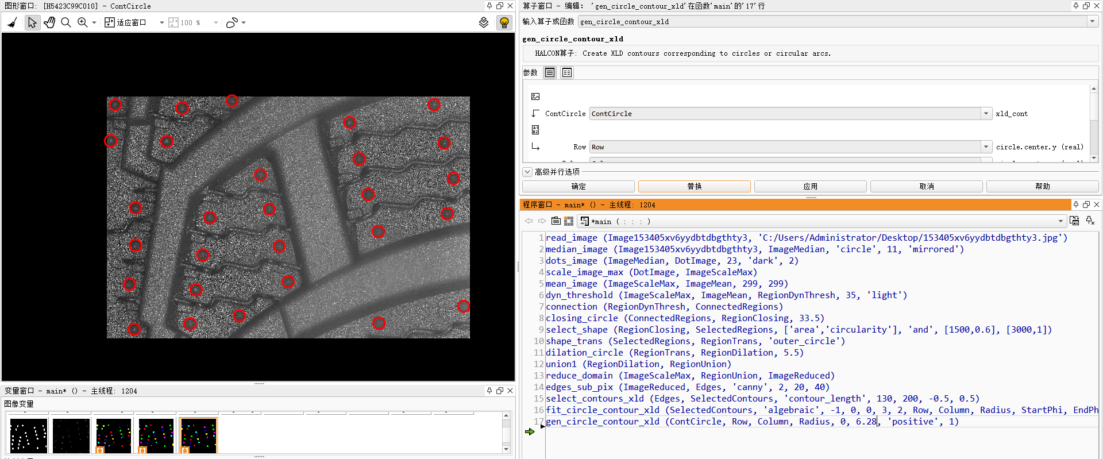This screenshot has width=1103, height=459.
Task: Expand the ROI shape tool dropdown
Action: click(244, 23)
